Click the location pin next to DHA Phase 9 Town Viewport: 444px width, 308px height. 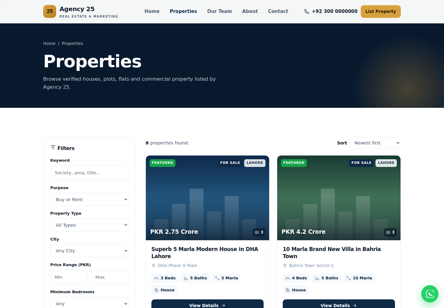point(154,265)
